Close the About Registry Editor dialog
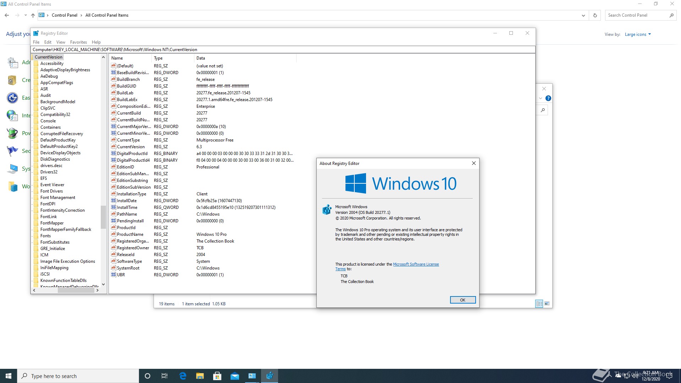Viewport: 681px width, 383px height. (474, 163)
